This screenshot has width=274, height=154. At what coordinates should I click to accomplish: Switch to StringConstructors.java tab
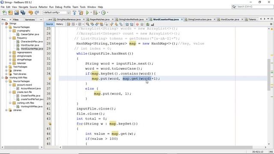200,19
